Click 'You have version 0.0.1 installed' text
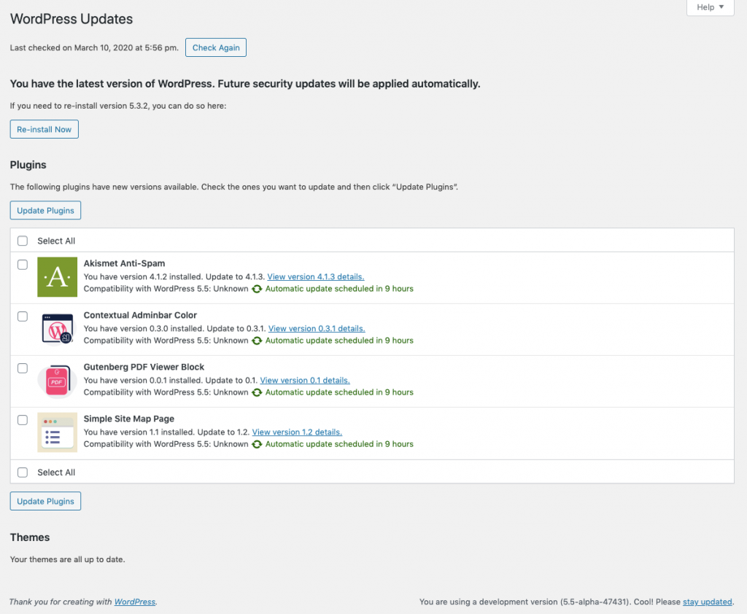747x614 pixels. tap(144, 381)
